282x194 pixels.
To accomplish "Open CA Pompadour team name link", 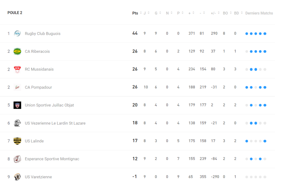I will click(38, 87).
